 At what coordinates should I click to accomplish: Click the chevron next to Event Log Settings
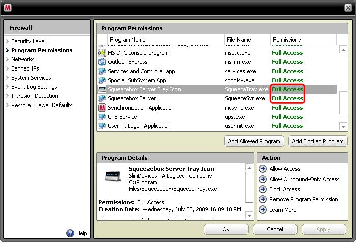[7, 87]
